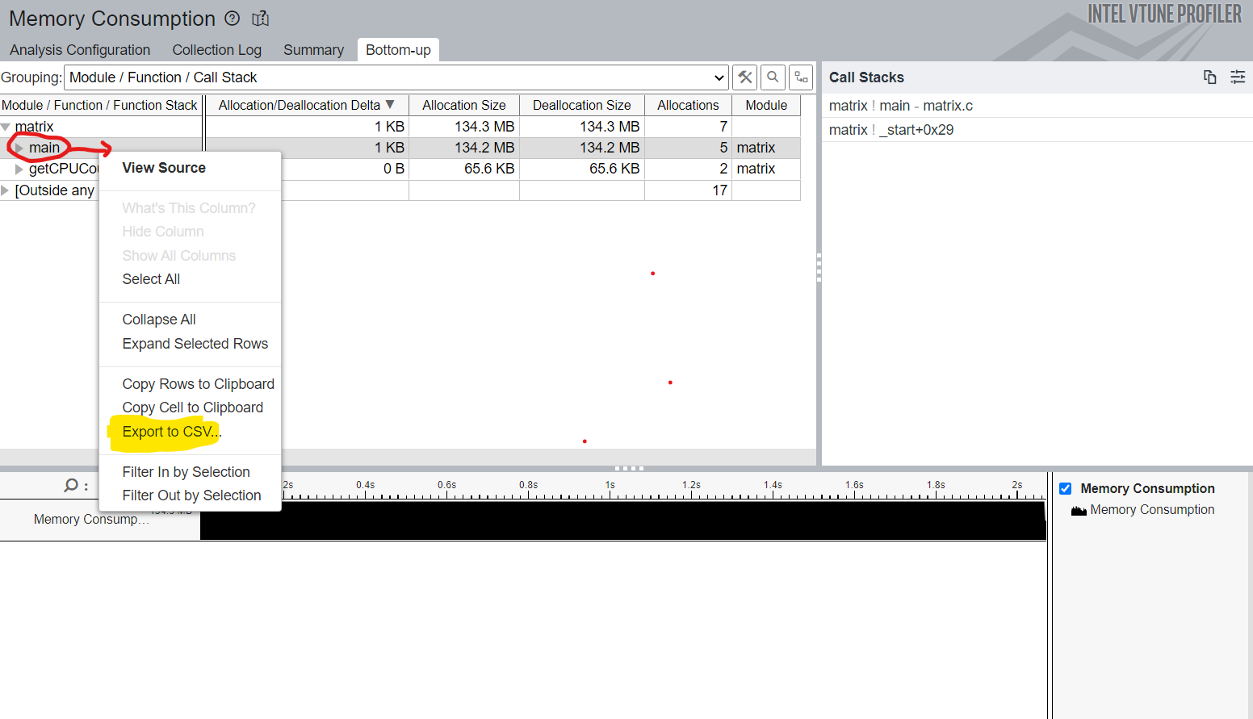1253x719 pixels.
Task: Open the customize grouping hammer icon
Action: 744,77
